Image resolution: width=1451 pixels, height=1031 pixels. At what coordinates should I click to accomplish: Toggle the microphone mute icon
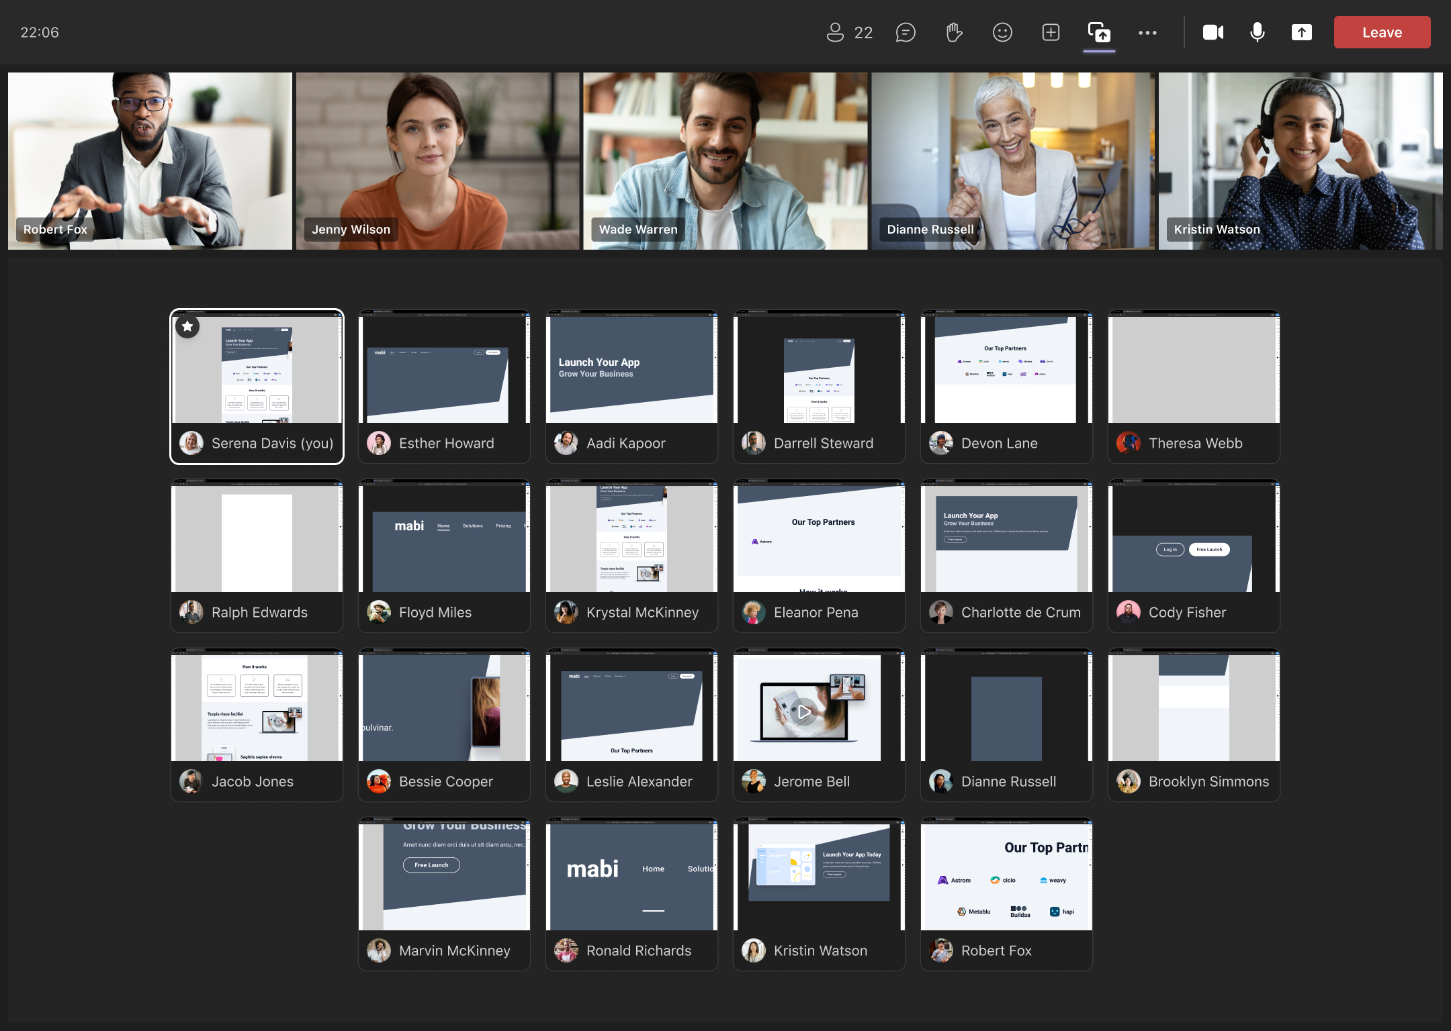[1258, 32]
